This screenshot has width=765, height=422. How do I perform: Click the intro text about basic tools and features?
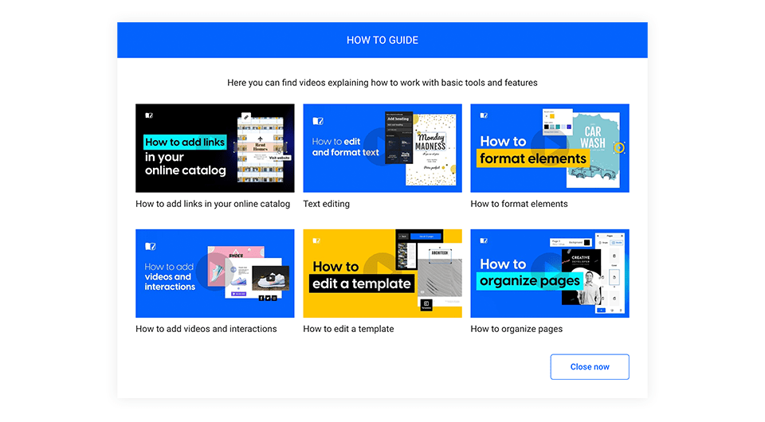(x=382, y=83)
